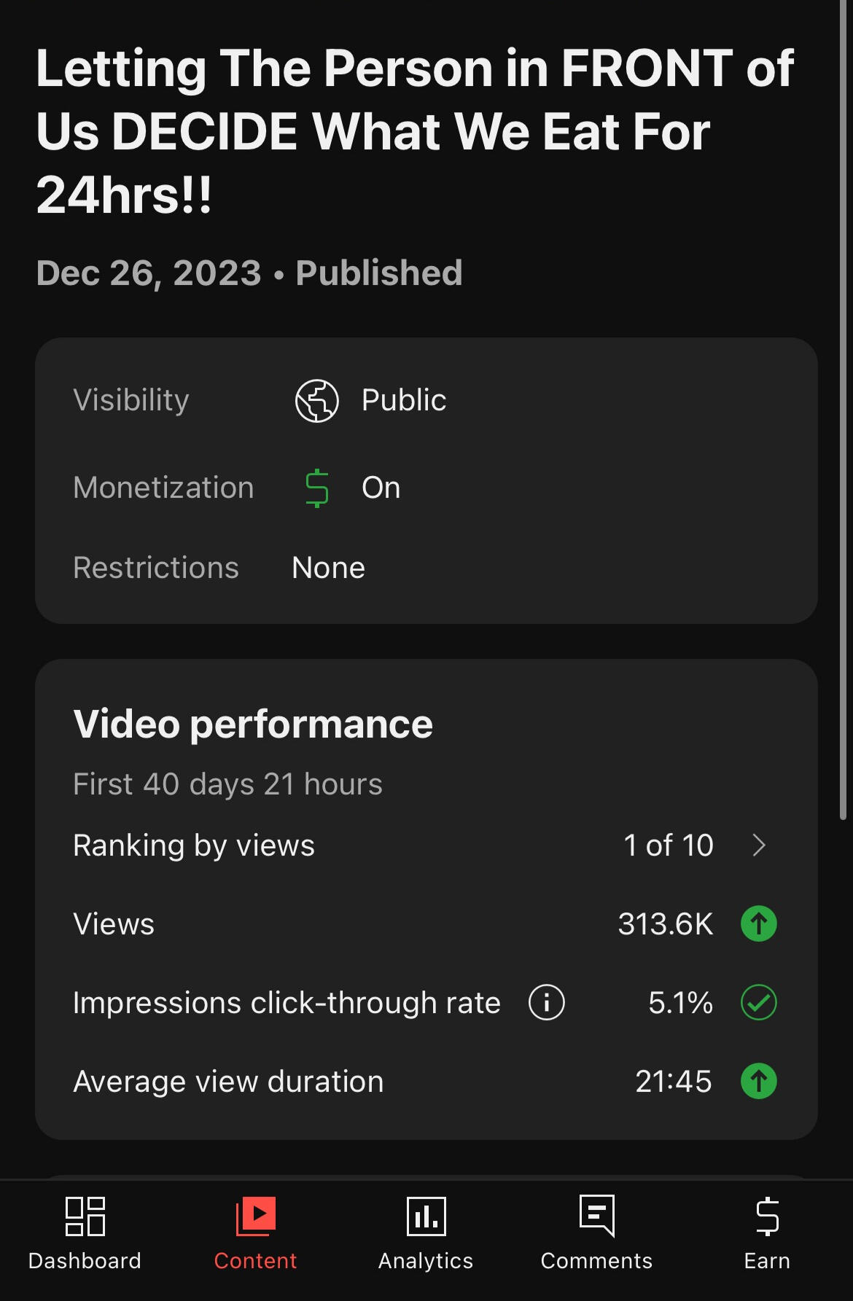Open the Comments speech bubble icon
Image resolution: width=853 pixels, height=1301 pixels.
pyautogui.click(x=597, y=1215)
